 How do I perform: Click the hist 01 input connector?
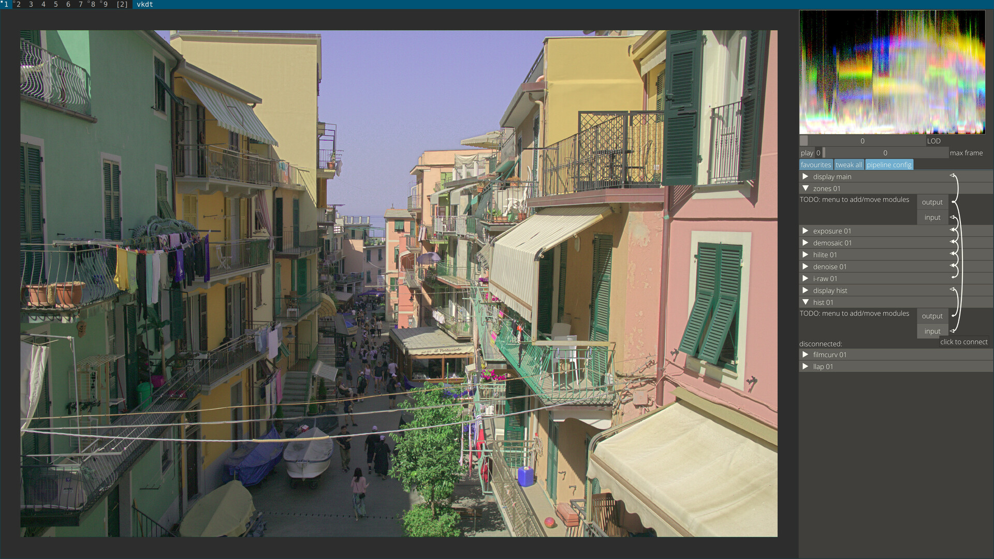pyautogui.click(x=932, y=331)
